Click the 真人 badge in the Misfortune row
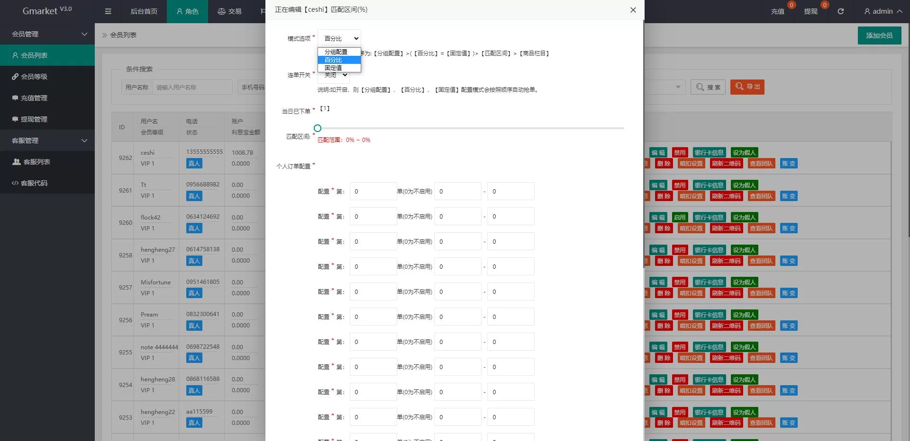Viewport: 910px width, 441px height. click(194, 293)
